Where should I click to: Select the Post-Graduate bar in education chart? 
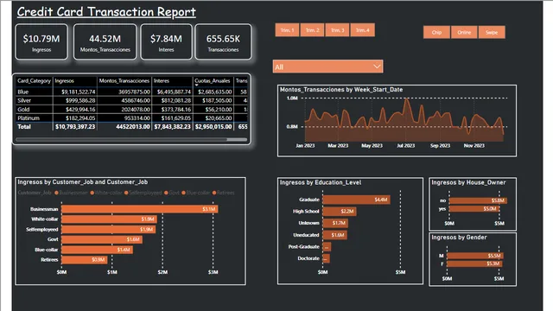pyautogui.click(x=327, y=247)
